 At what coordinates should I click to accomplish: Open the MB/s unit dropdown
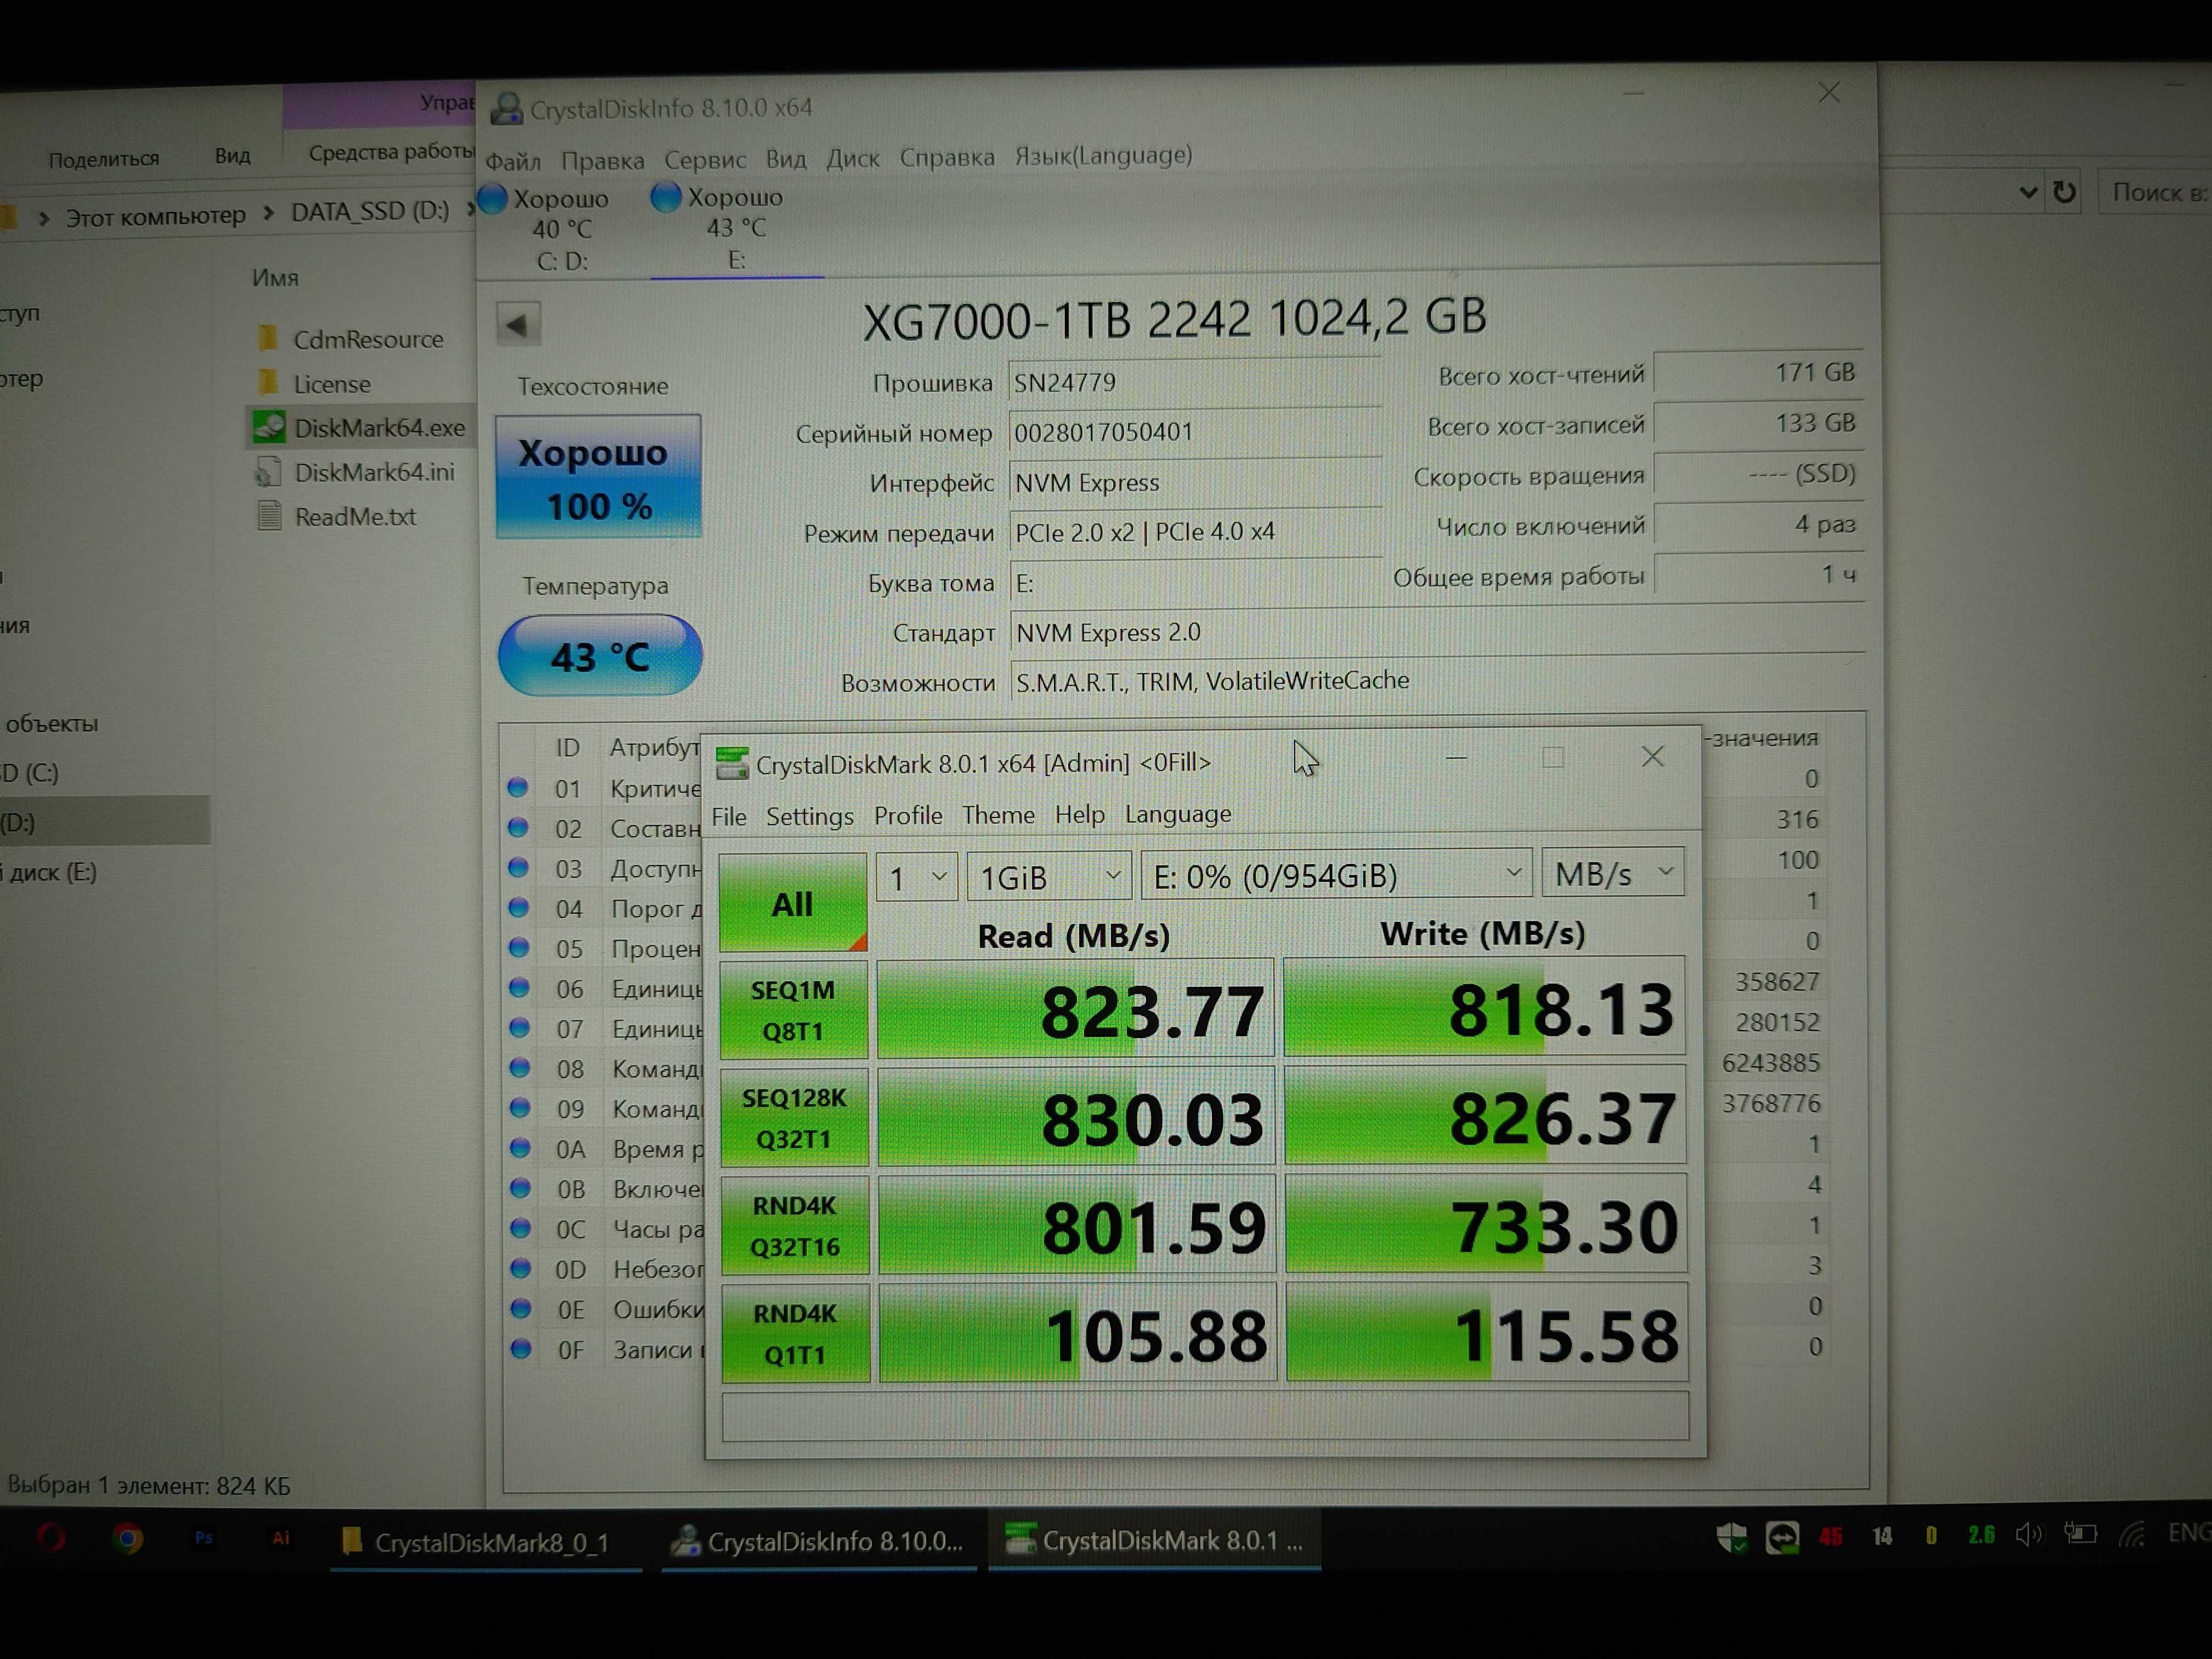coord(1613,873)
